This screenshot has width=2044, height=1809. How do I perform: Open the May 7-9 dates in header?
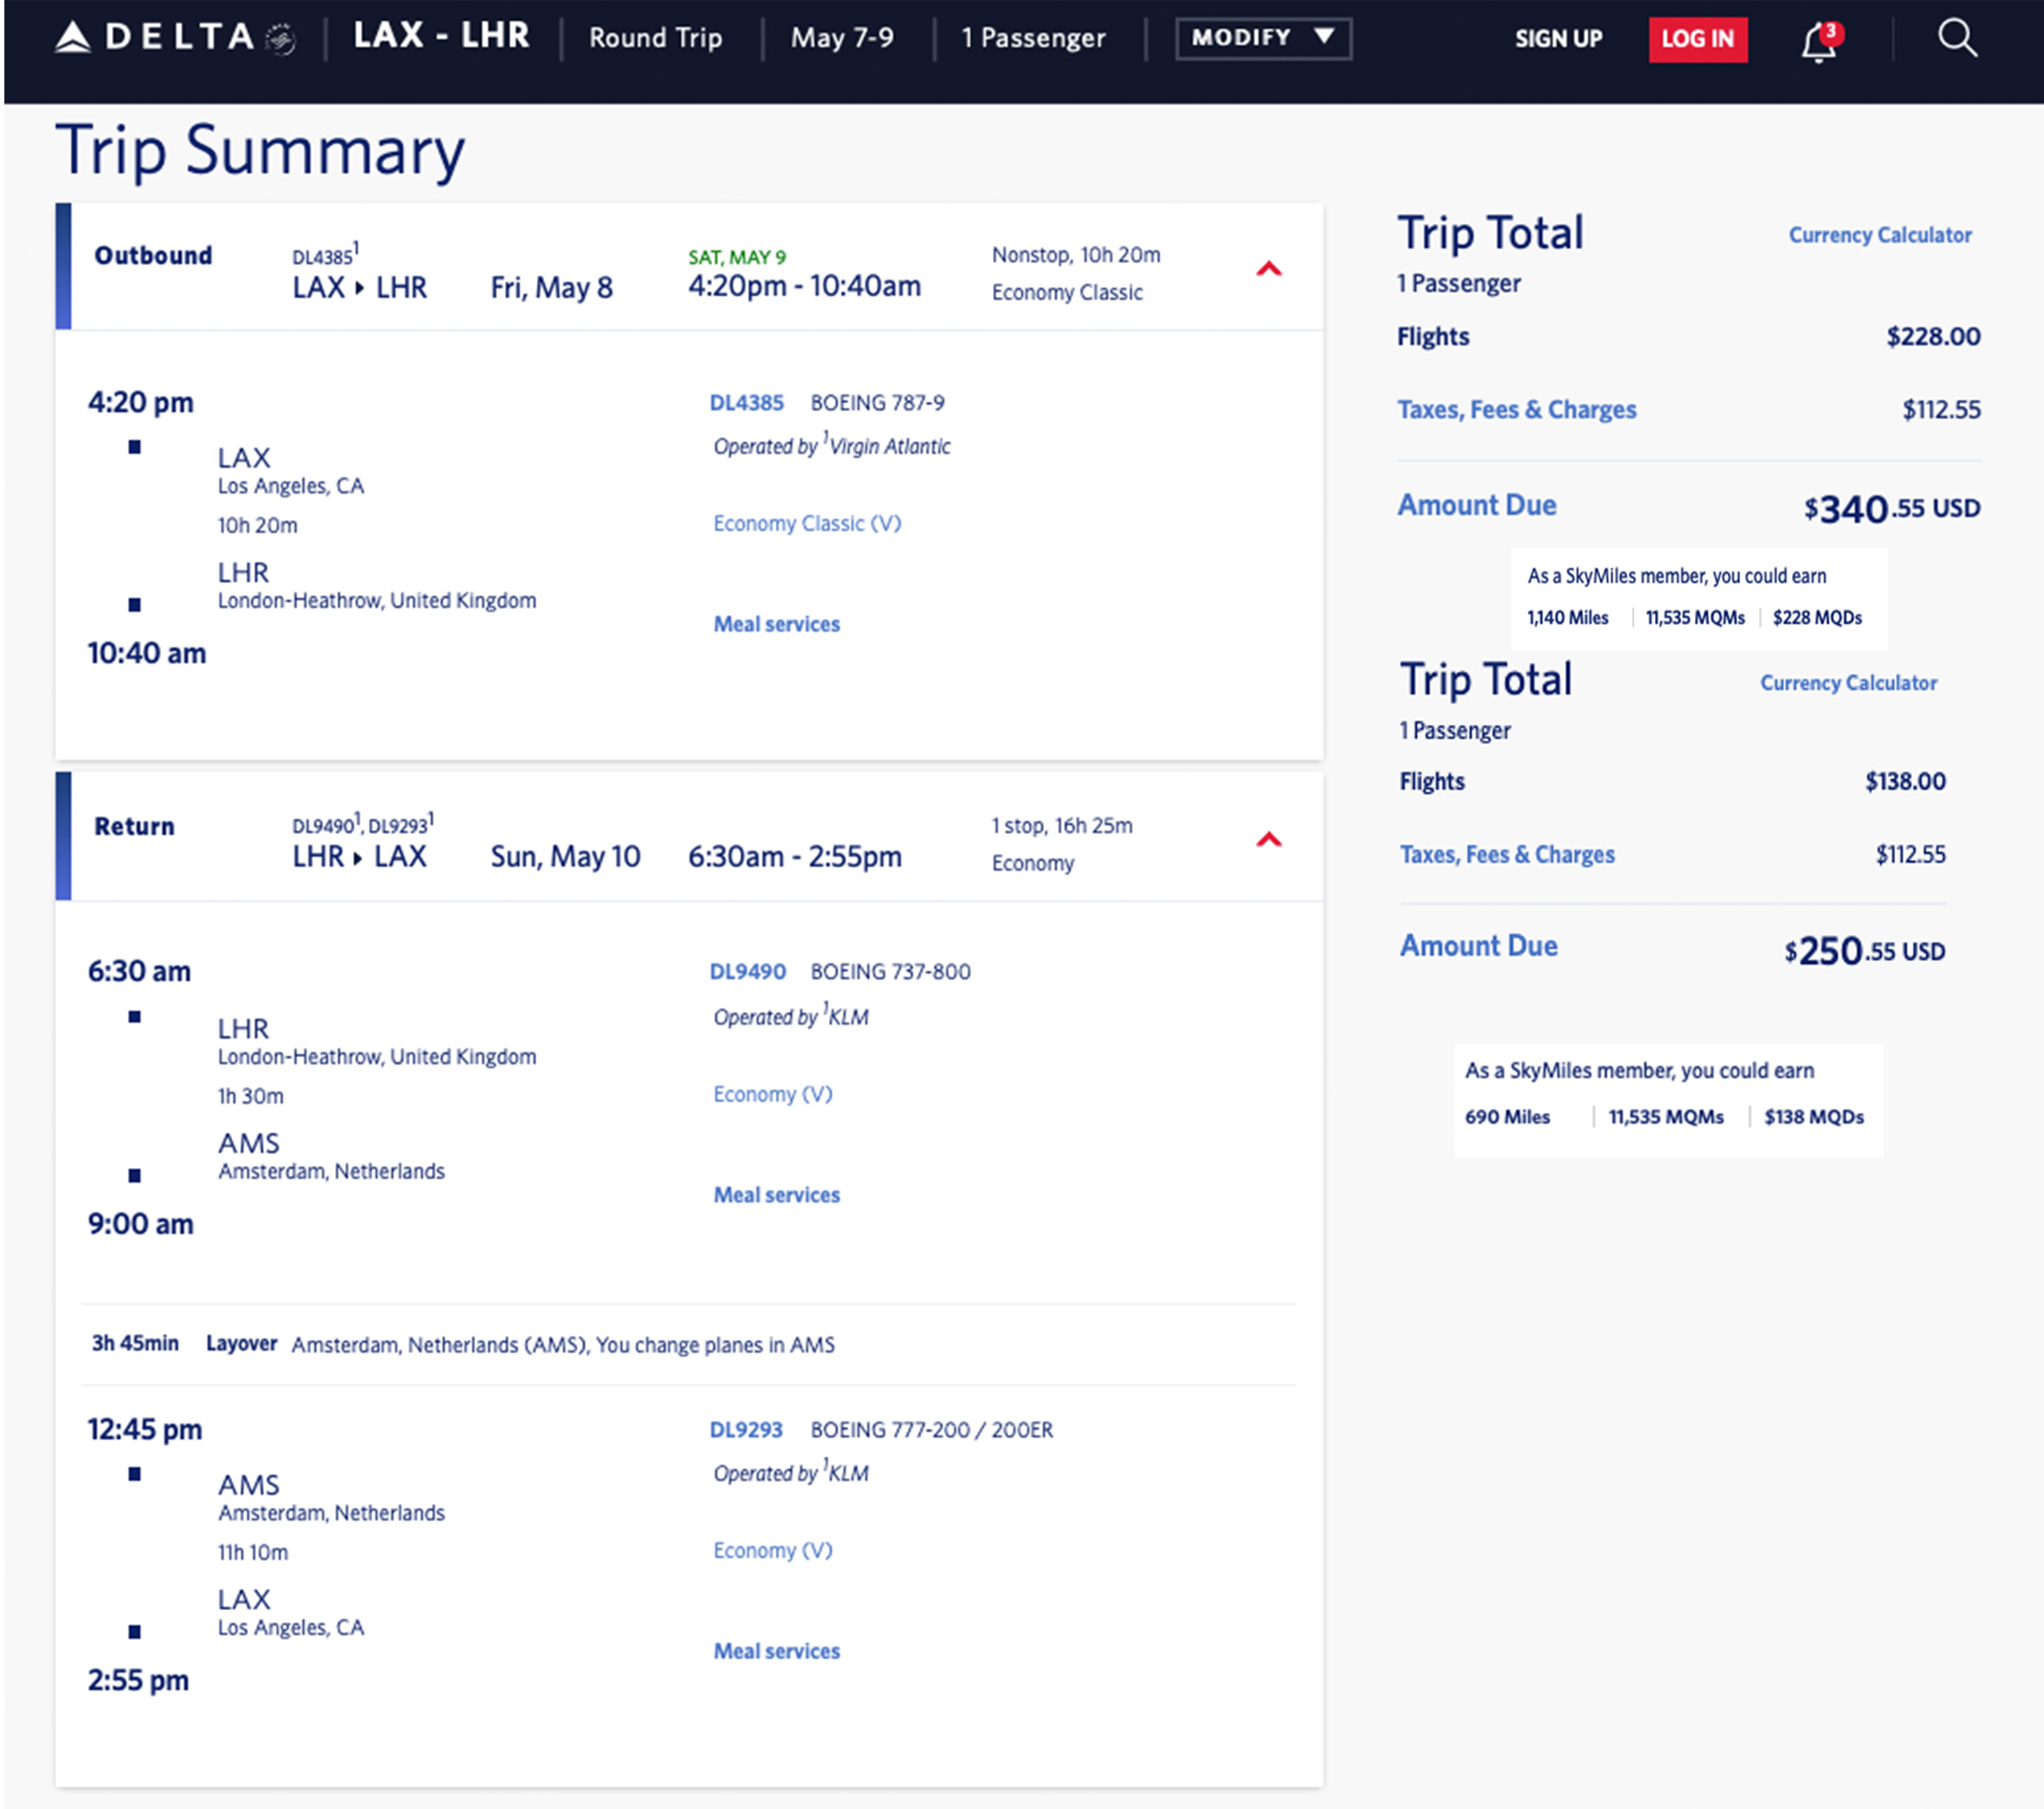(842, 38)
